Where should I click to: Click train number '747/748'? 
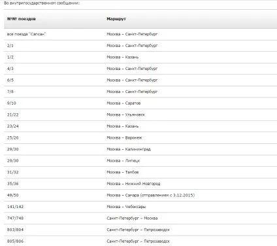15,219
